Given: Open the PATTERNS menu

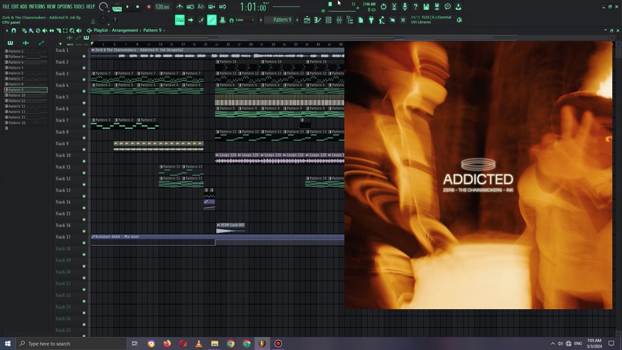Looking at the screenshot, I should (x=37, y=7).
